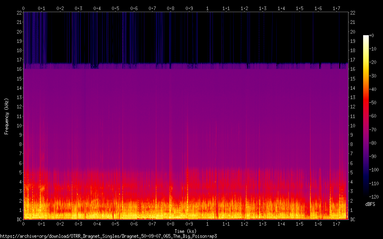Click the 1 label on the bottom time axis

[x=208, y=224]
